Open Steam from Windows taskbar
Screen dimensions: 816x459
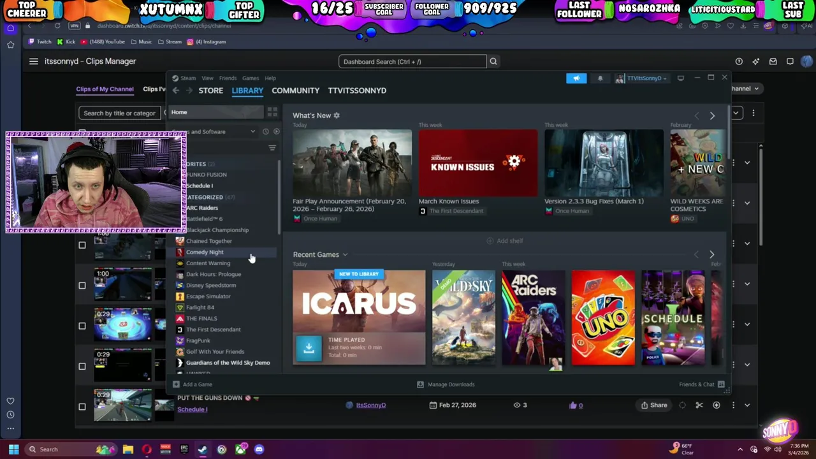click(x=202, y=449)
